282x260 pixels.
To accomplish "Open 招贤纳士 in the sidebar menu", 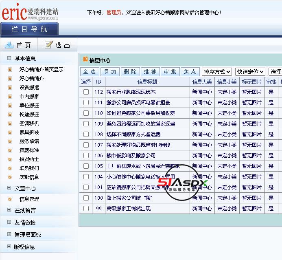I will [29, 159].
